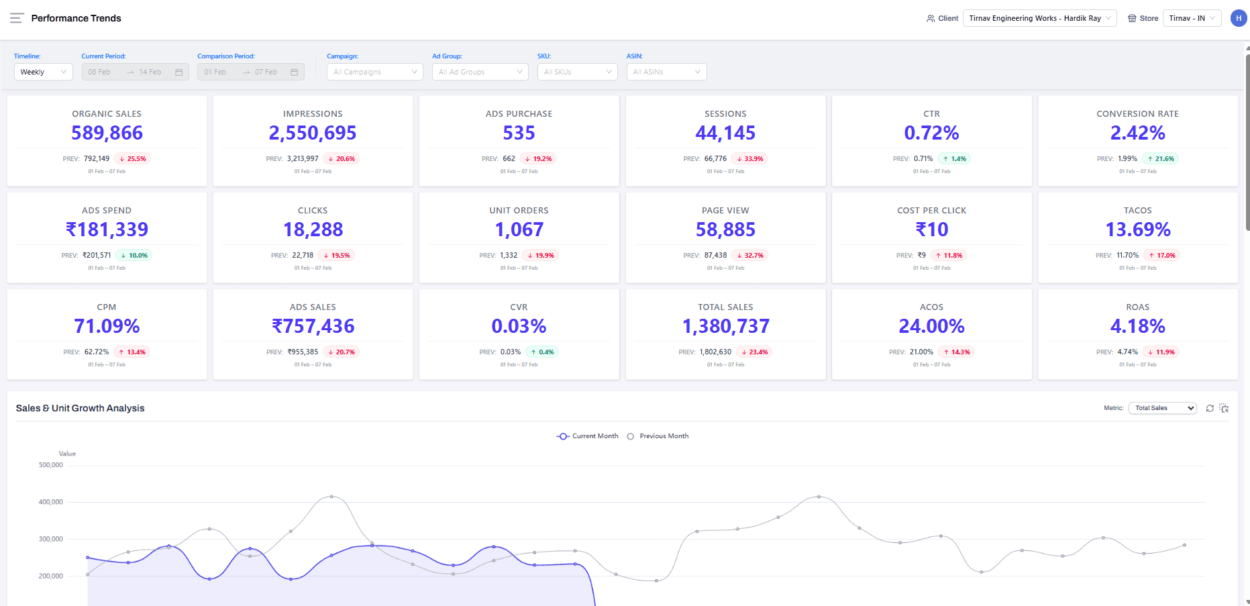Open the Timeline Weekly dropdown

[x=43, y=72]
